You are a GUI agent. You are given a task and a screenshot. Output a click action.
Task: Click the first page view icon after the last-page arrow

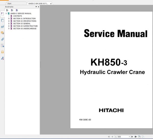click(139, 137)
